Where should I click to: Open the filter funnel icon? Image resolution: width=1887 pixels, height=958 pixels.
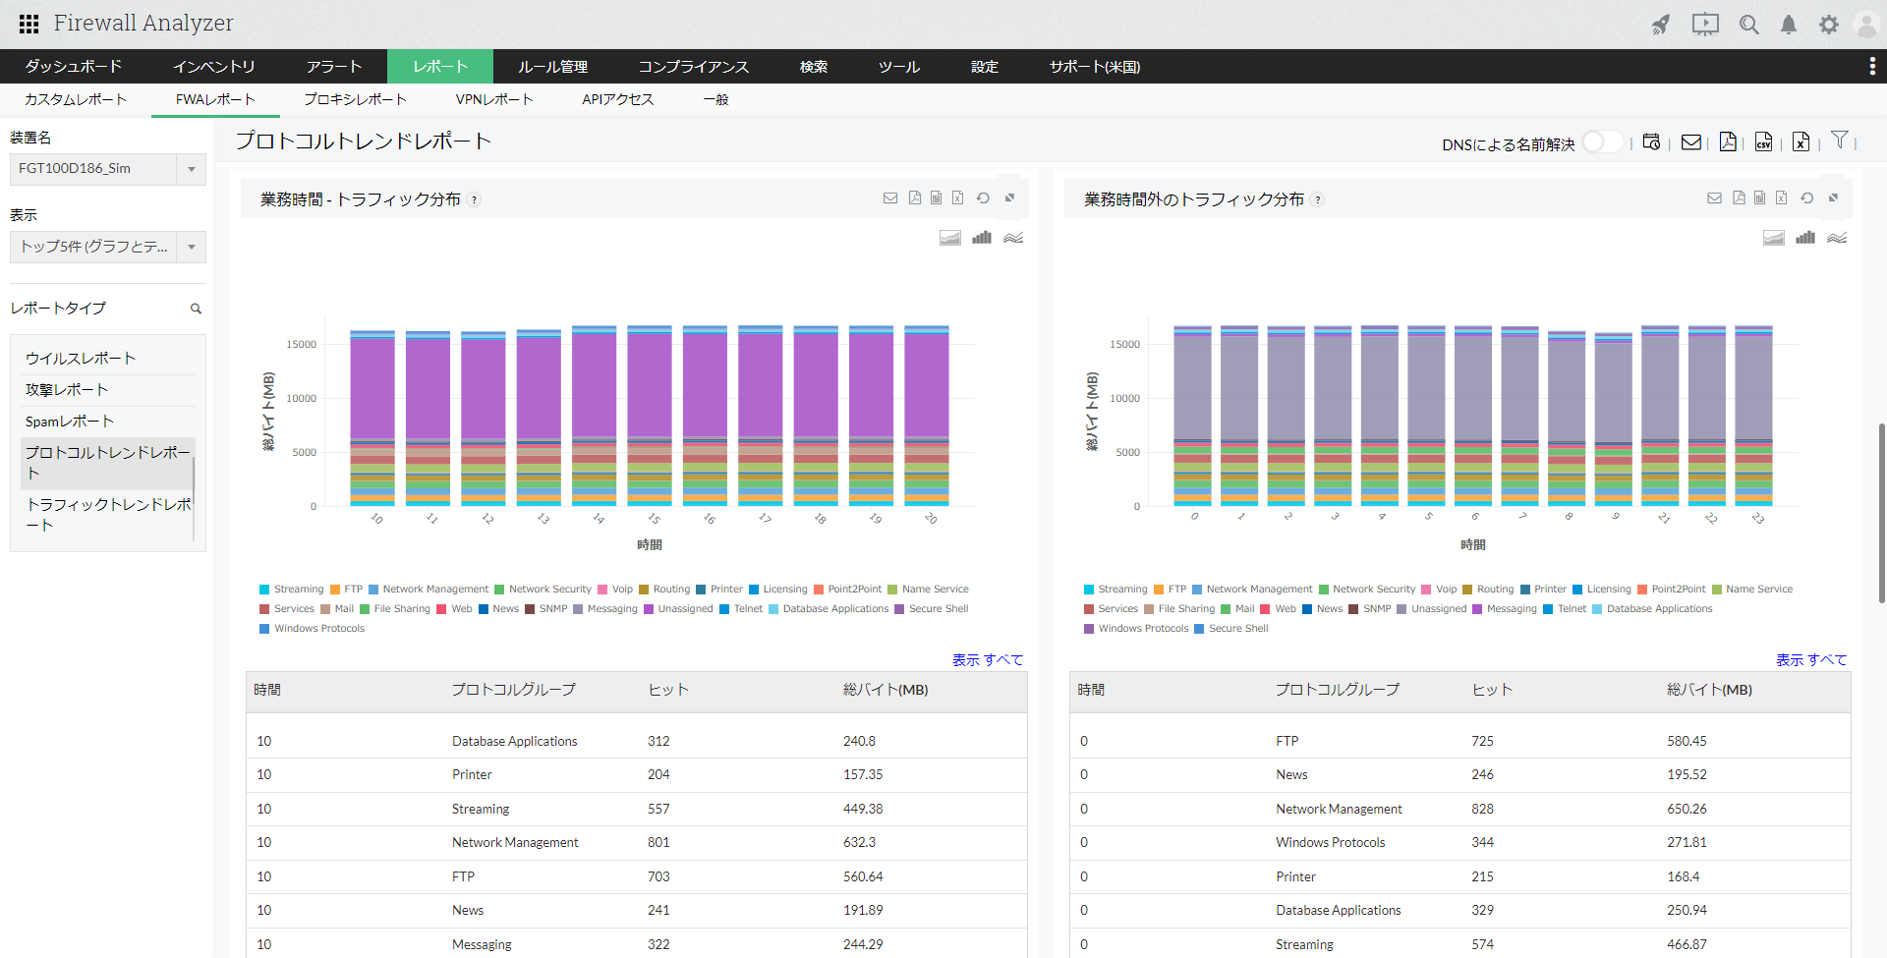1840,141
